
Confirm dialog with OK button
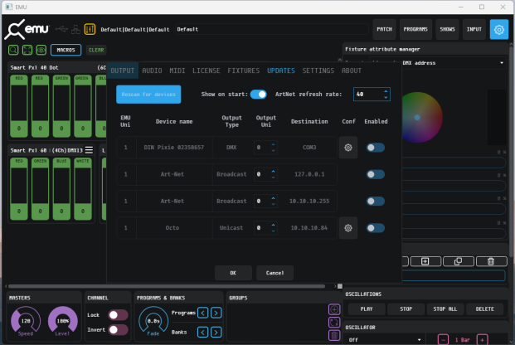pos(233,273)
